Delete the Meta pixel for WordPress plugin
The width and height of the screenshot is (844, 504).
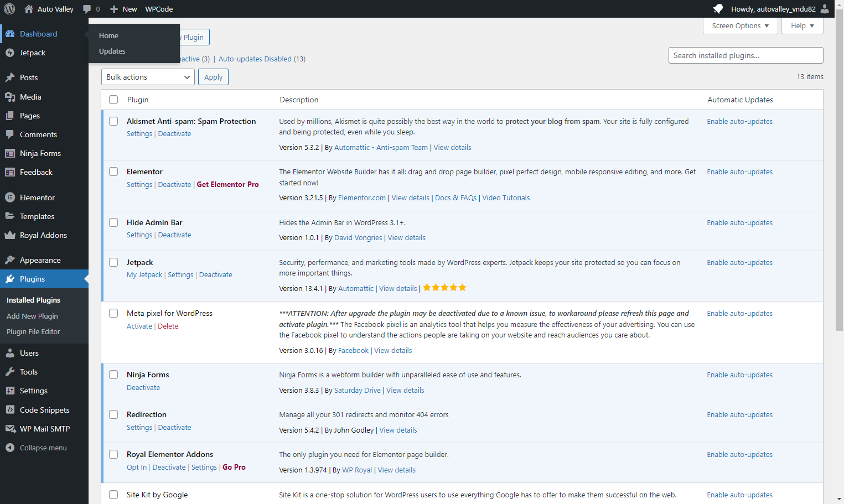[168, 326]
